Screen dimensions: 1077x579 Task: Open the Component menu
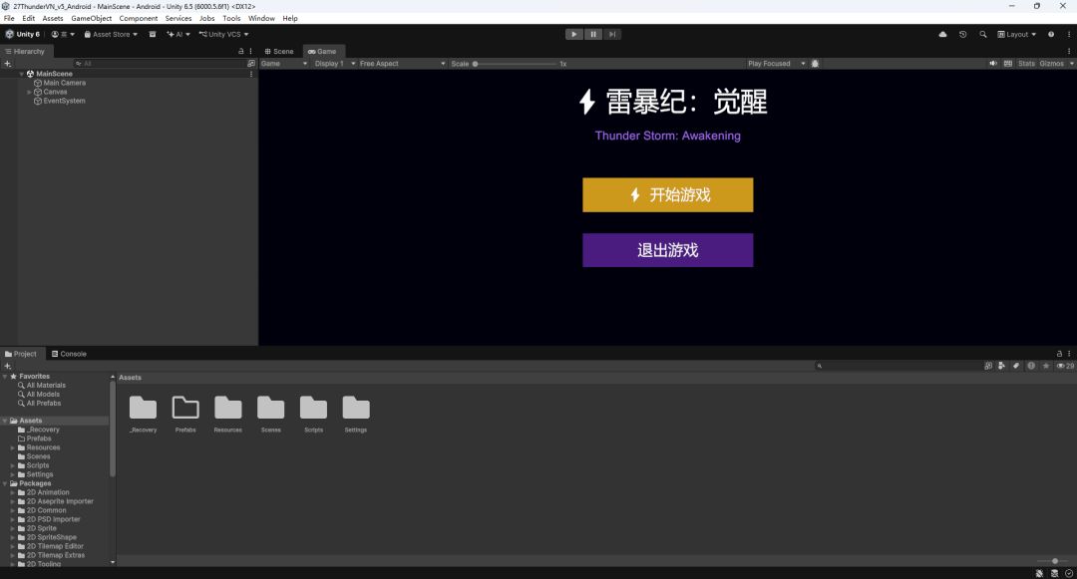(138, 19)
